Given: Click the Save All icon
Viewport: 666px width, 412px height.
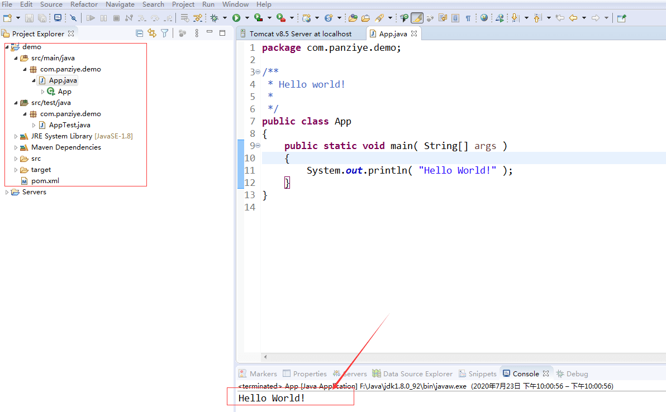Looking at the screenshot, I should point(42,18).
